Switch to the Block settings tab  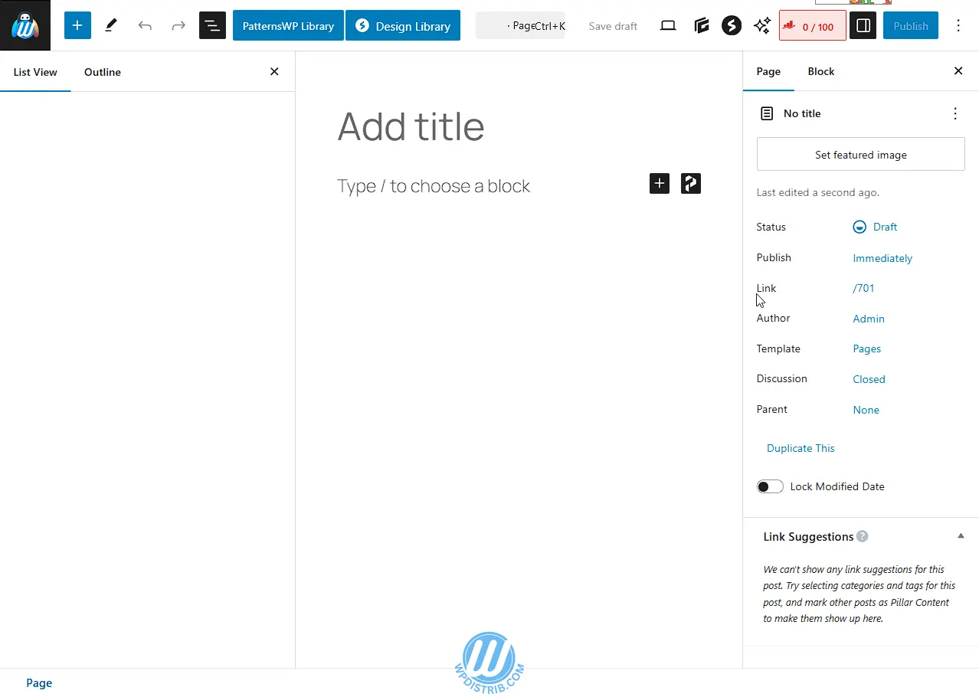[821, 71]
